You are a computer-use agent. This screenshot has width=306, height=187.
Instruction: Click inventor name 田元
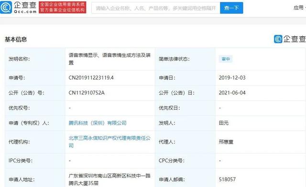point(224,123)
